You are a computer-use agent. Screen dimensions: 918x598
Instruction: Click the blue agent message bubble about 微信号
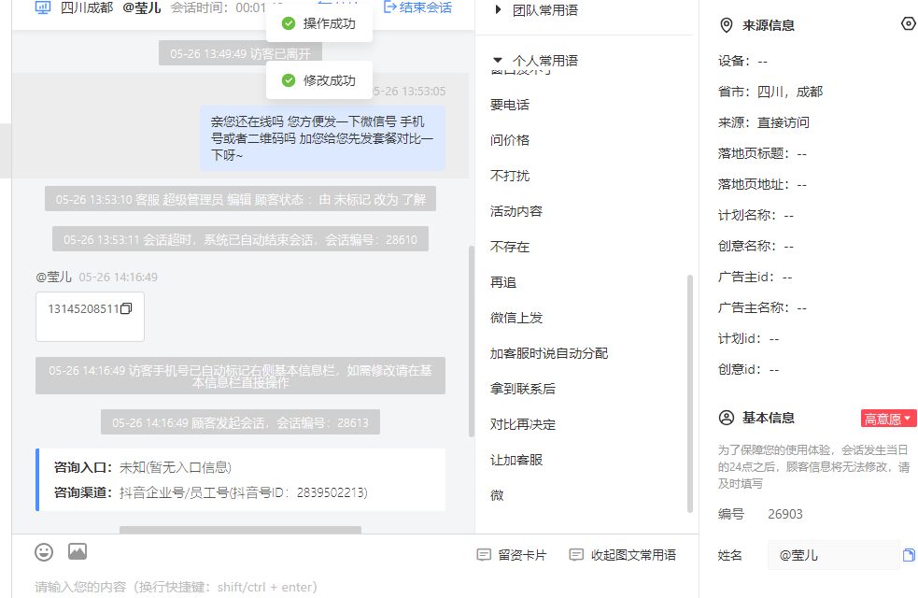coord(322,138)
